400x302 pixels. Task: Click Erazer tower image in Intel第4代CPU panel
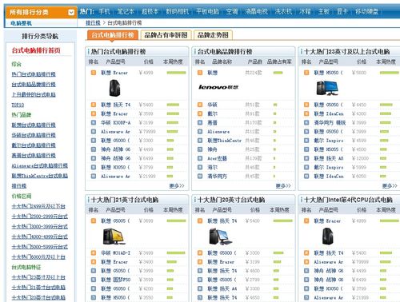click(x=328, y=236)
